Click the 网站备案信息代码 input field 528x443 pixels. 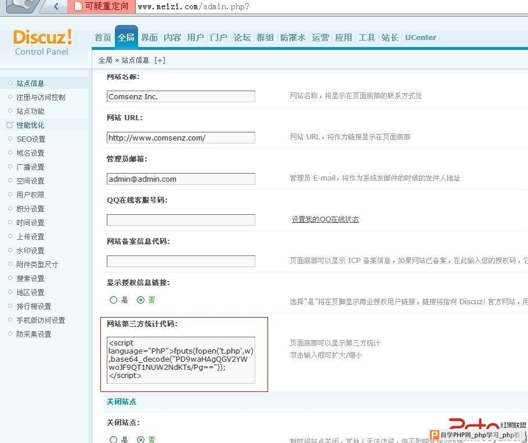181,261
